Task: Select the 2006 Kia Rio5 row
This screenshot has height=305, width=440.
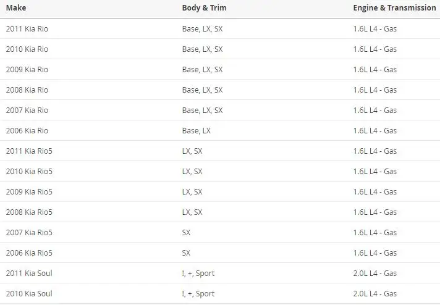Action: pyautogui.click(x=220, y=253)
